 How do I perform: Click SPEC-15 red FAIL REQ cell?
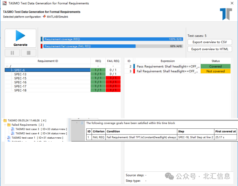[113, 78]
